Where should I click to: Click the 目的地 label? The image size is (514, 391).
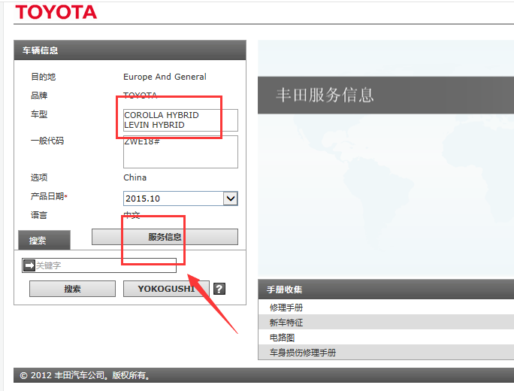tap(43, 77)
